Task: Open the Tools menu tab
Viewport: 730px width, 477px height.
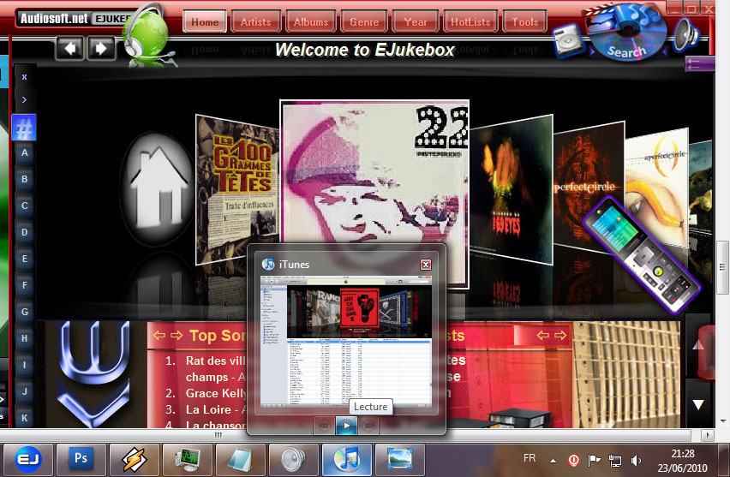Action: [x=525, y=21]
